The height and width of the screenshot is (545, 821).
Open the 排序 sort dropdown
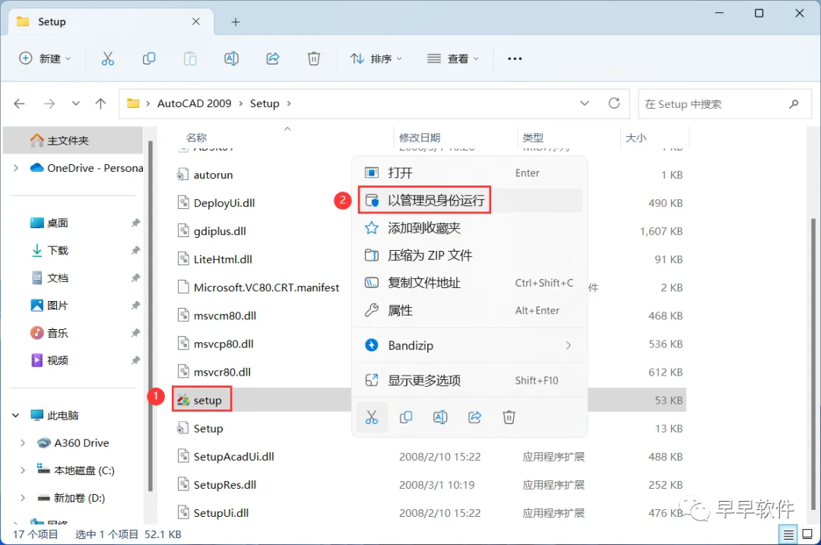(x=376, y=59)
